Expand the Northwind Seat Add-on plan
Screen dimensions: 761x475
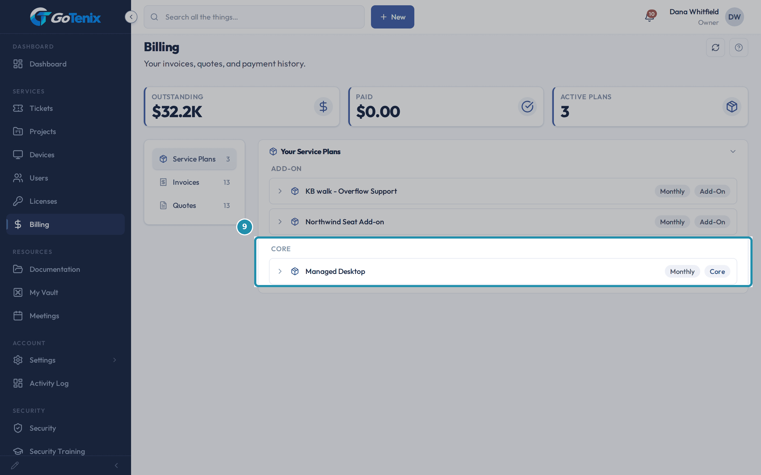(280, 222)
